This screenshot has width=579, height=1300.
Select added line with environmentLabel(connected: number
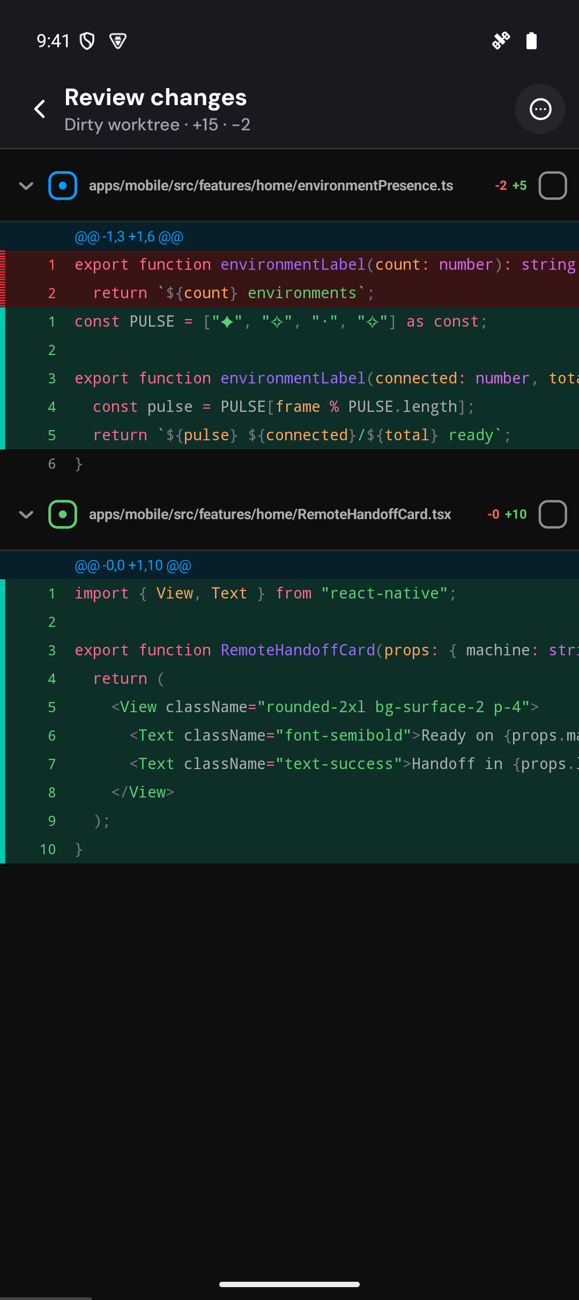[289, 378]
